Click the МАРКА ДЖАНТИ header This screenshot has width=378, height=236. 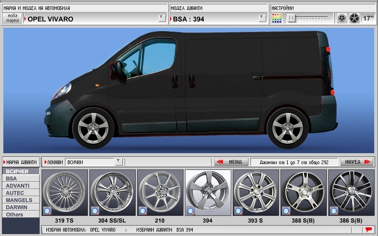21,162
